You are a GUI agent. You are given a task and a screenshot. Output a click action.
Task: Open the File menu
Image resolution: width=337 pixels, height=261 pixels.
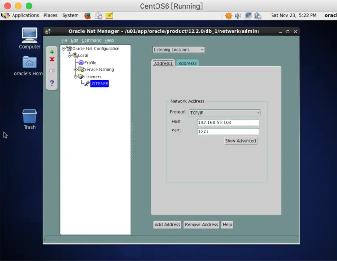click(x=64, y=40)
